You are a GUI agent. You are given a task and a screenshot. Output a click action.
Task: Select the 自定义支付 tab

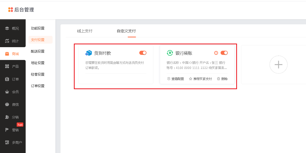[x=126, y=31]
